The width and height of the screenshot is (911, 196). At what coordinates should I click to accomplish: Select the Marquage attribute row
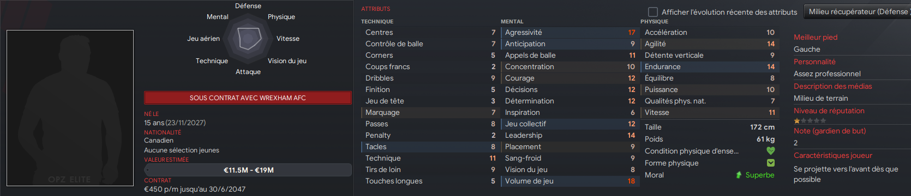coord(430,112)
